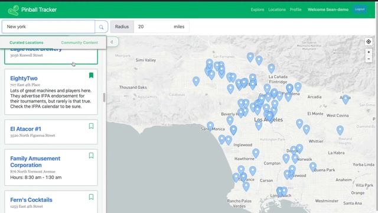Viewport: 378px width, 213px height.
Task: Open the El Atacor #1 link
Action: click(25, 129)
